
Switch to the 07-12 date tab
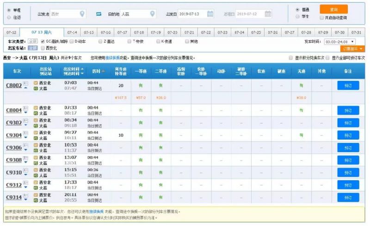click(11, 32)
